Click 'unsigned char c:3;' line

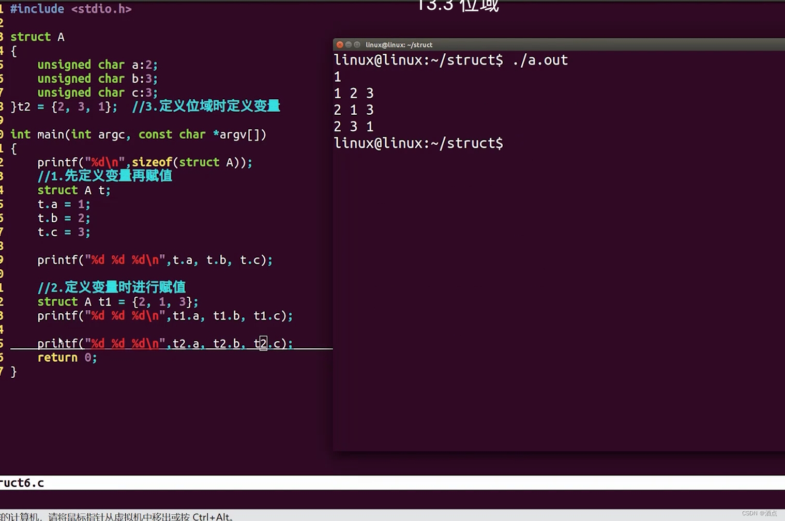tap(97, 93)
